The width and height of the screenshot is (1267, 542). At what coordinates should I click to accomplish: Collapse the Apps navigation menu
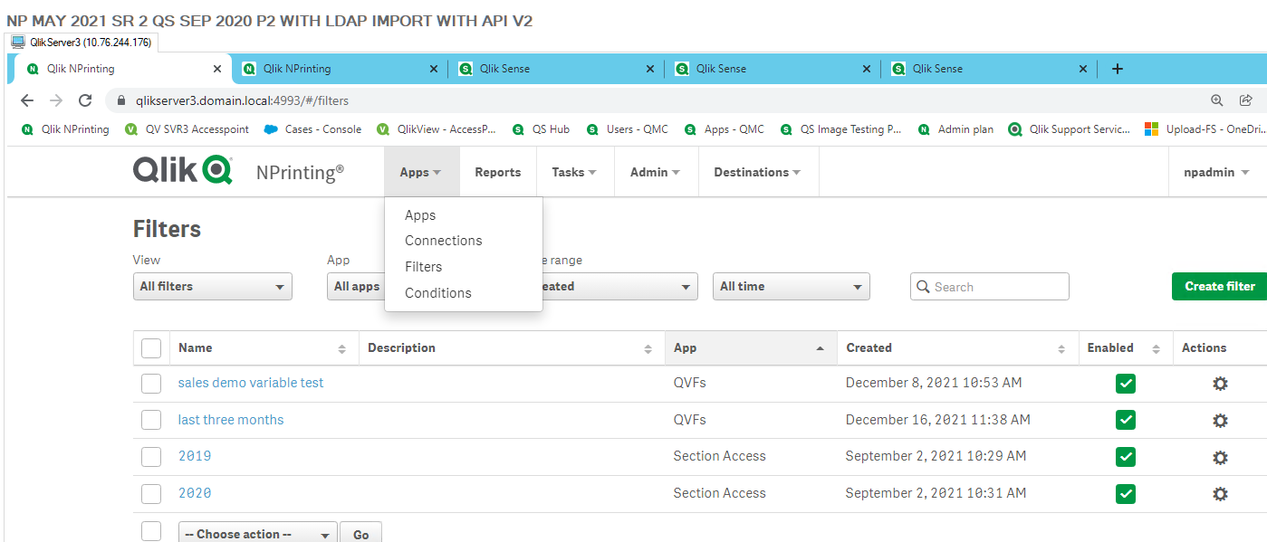[x=422, y=172]
